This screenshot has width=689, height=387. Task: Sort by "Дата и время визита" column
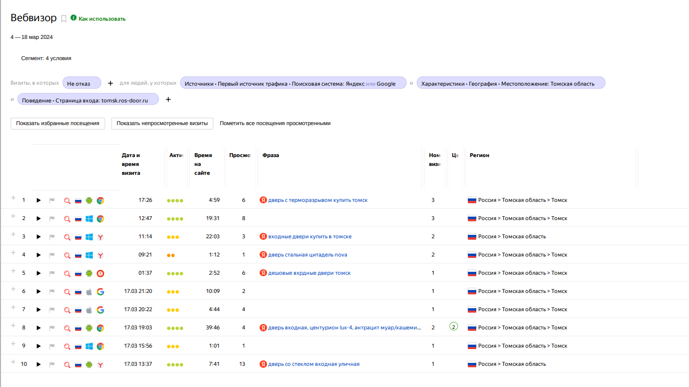pos(131,164)
